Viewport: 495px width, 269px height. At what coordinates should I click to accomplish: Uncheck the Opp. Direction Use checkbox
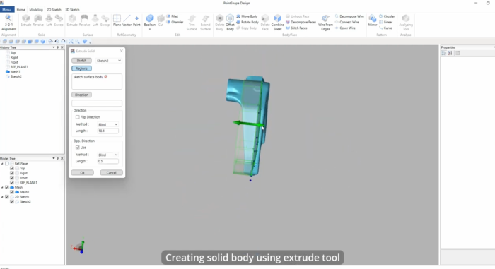77,148
